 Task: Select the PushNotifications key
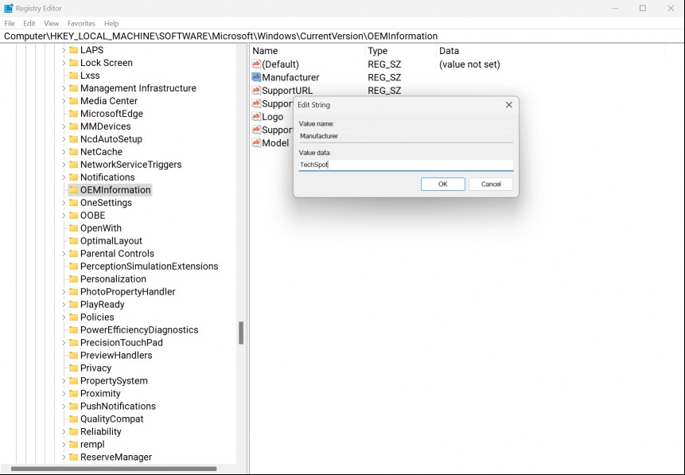coord(118,406)
